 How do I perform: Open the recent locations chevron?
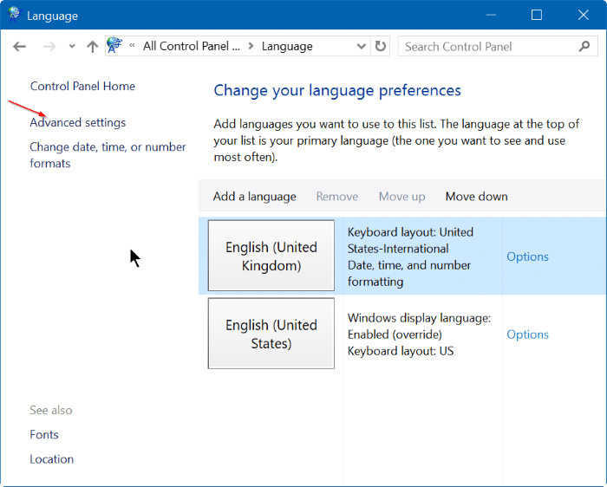click(72, 47)
